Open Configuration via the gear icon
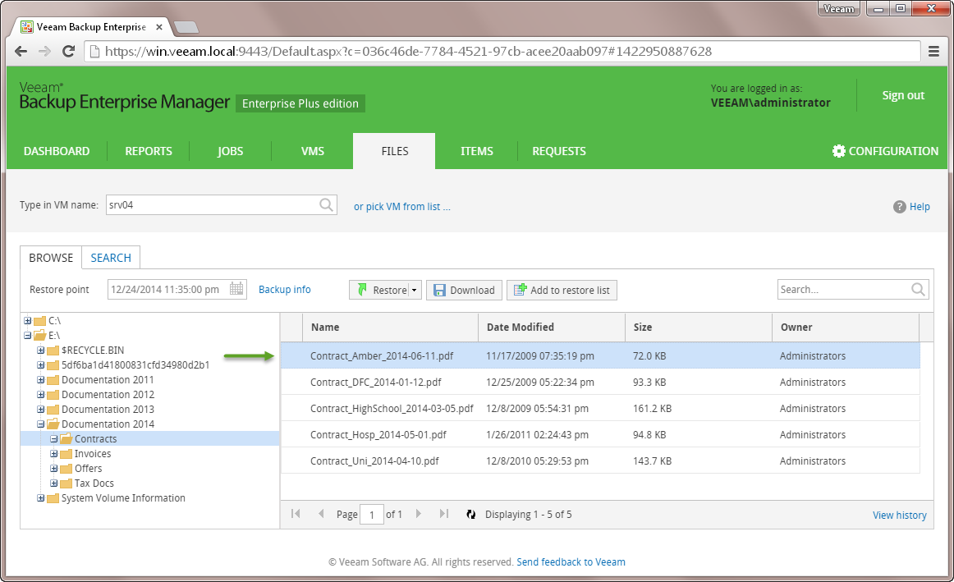Screen dimensions: 954x582 (838, 151)
